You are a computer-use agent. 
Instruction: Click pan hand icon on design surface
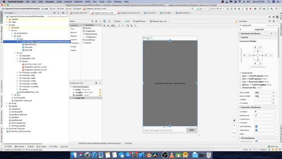coord(234,120)
